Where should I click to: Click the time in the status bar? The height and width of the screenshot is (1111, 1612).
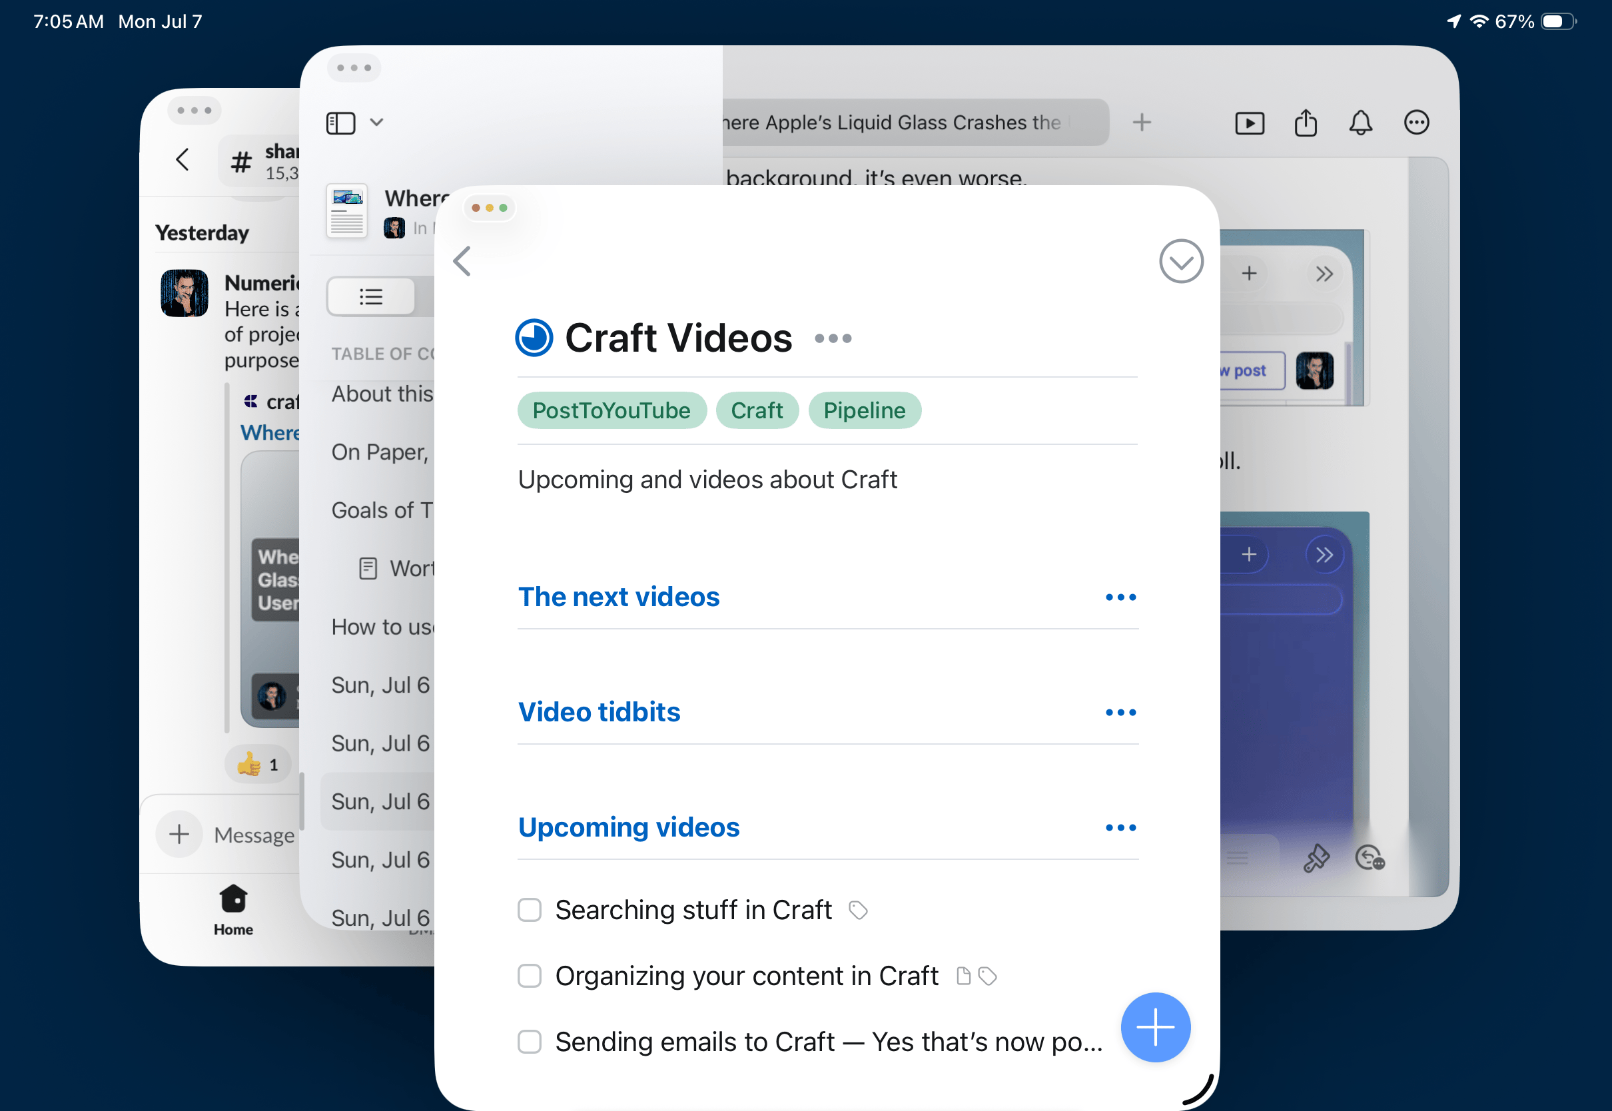click(x=68, y=21)
